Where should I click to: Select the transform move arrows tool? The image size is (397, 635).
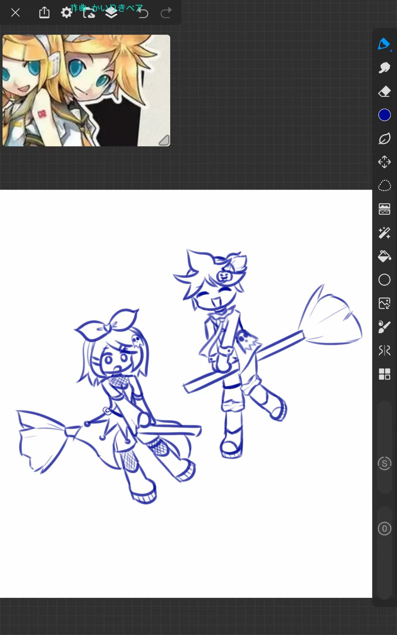click(385, 162)
